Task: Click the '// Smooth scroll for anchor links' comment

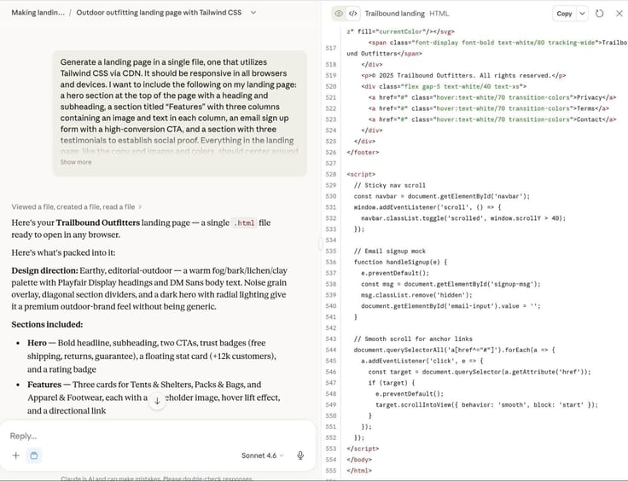Action: (413, 339)
